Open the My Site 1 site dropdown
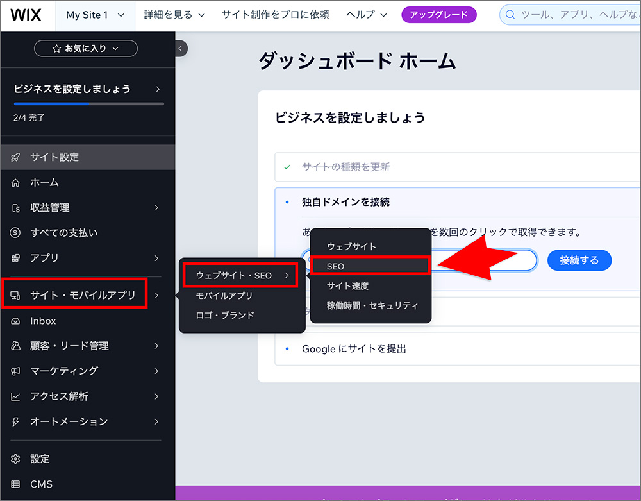Image resolution: width=641 pixels, height=501 pixels. [95, 15]
